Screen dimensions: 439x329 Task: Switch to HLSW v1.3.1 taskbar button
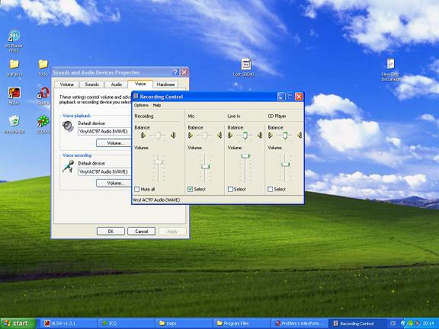[x=70, y=324]
